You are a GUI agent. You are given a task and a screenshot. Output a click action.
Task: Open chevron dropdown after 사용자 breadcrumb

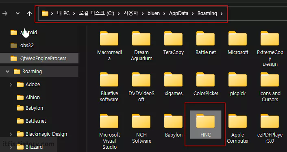143,13
